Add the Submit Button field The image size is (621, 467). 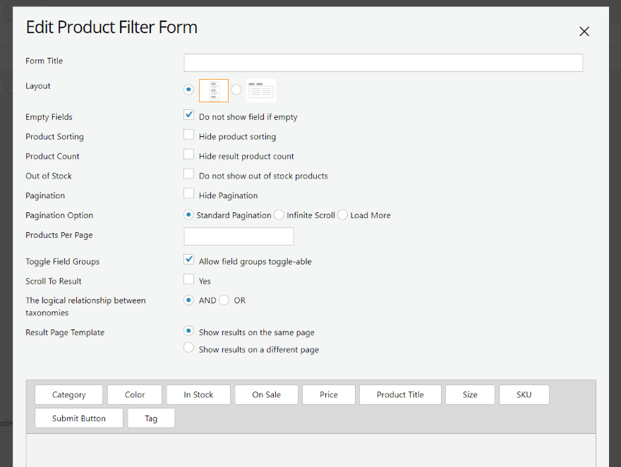79,418
